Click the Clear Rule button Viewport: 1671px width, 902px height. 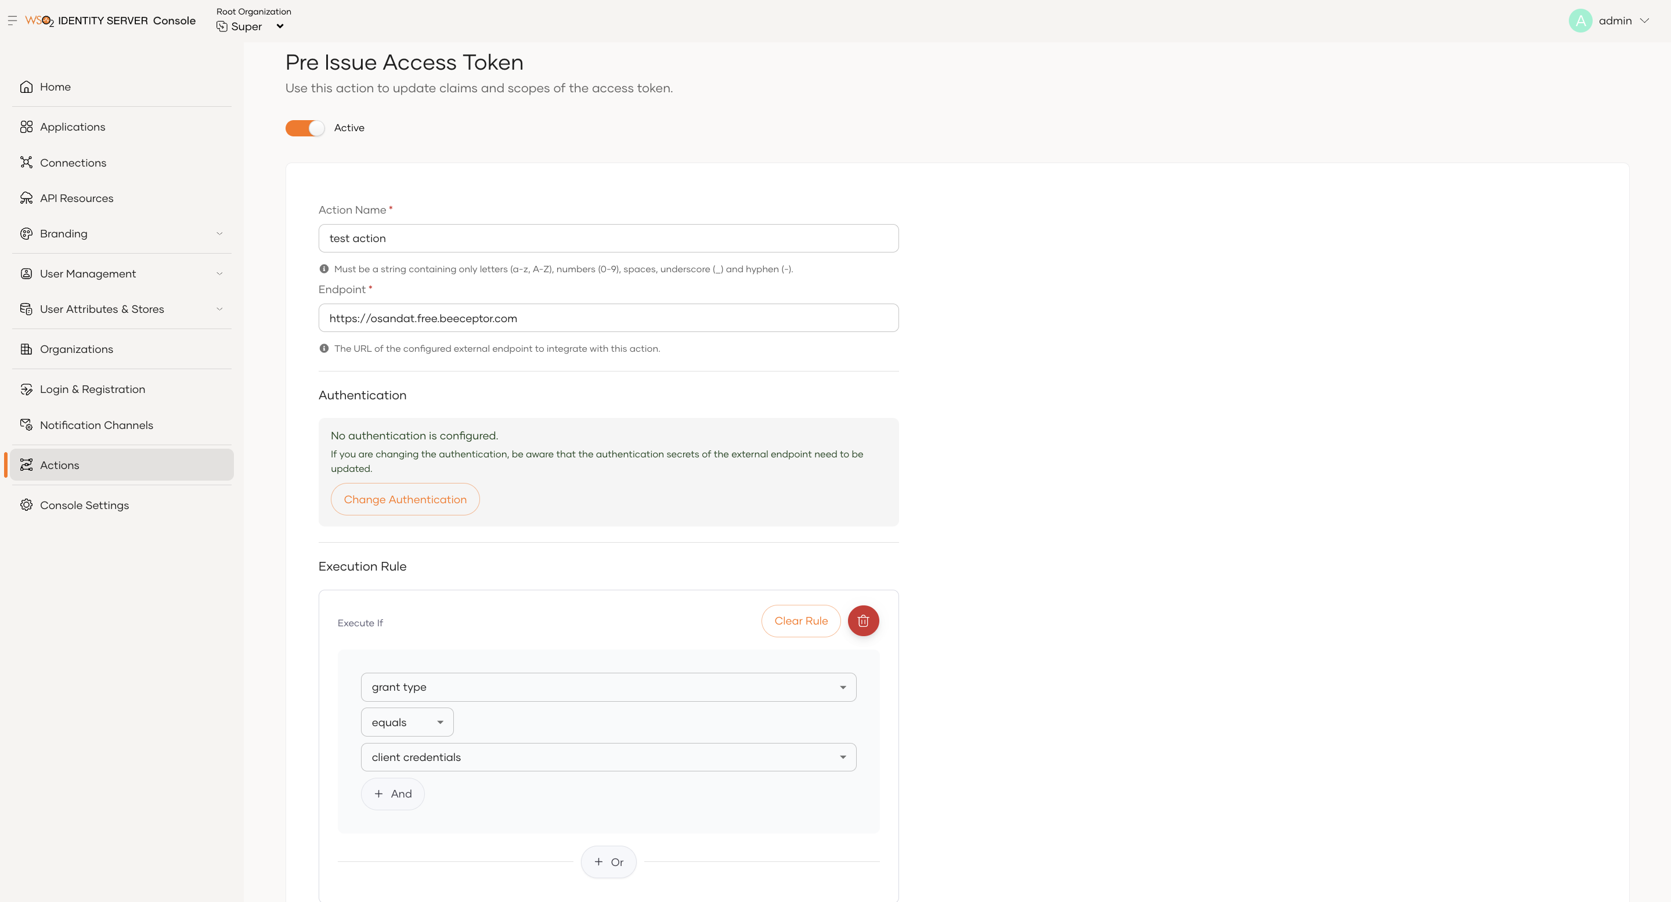(x=800, y=620)
